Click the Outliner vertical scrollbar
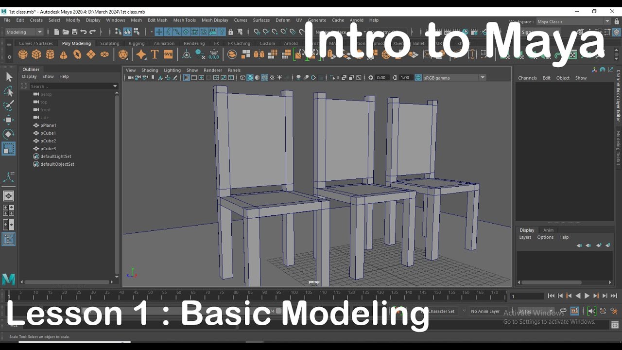 (117, 185)
